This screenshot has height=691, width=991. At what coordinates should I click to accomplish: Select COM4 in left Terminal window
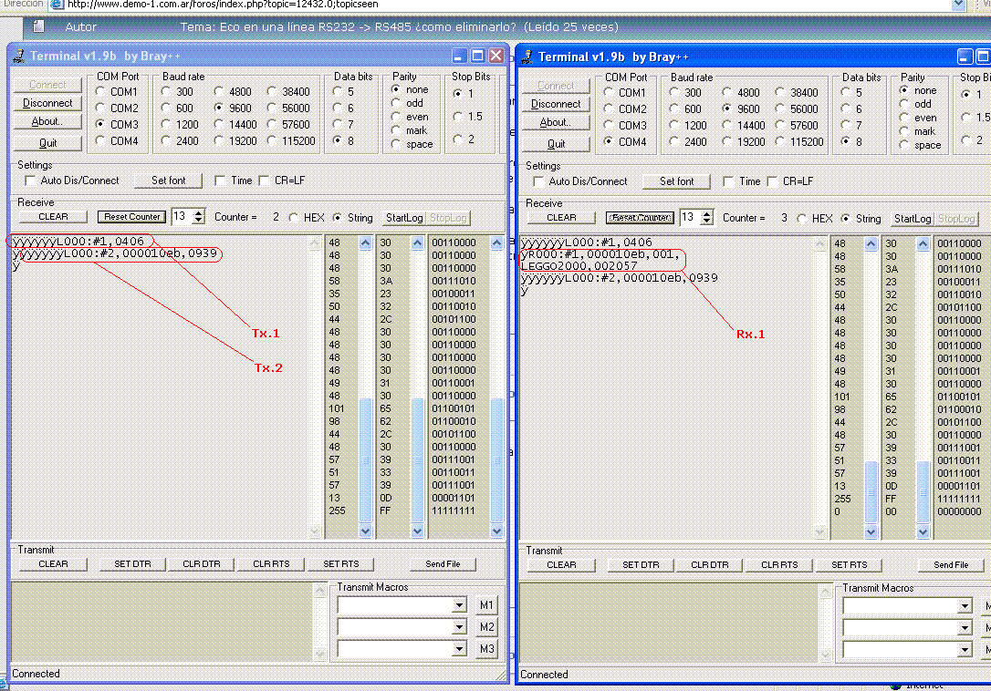point(100,141)
